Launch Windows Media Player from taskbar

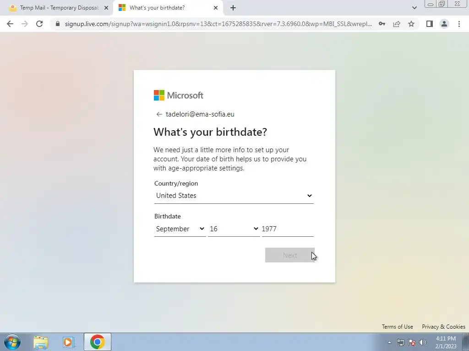69,342
